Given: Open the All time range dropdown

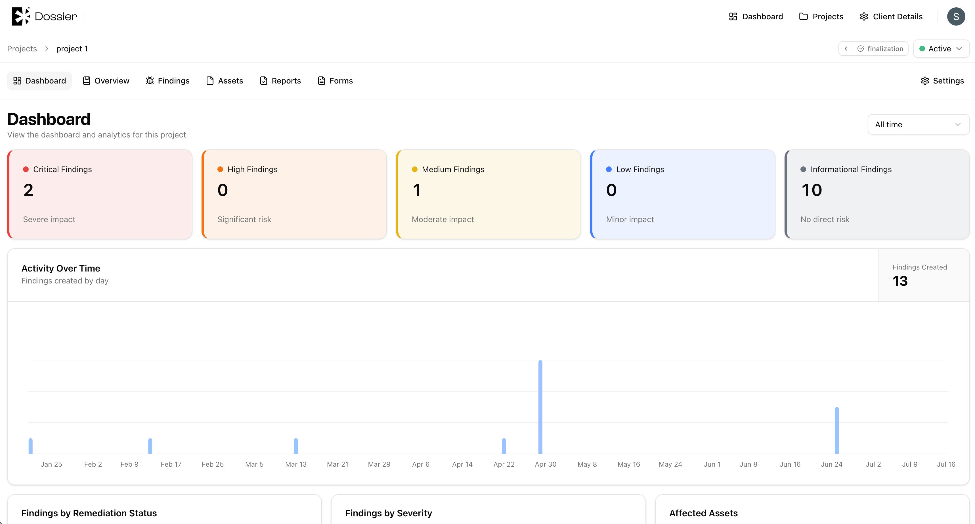Looking at the screenshot, I should tap(918, 125).
